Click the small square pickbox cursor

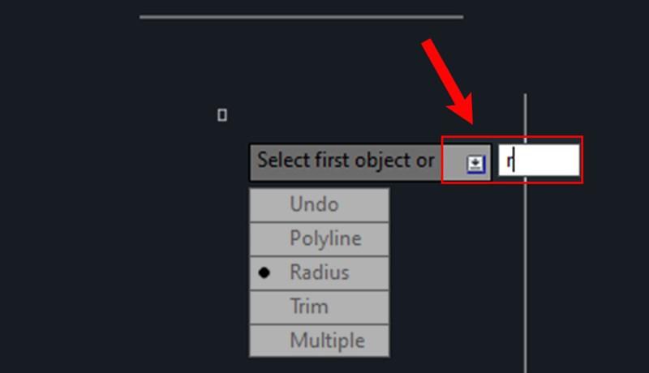222,115
